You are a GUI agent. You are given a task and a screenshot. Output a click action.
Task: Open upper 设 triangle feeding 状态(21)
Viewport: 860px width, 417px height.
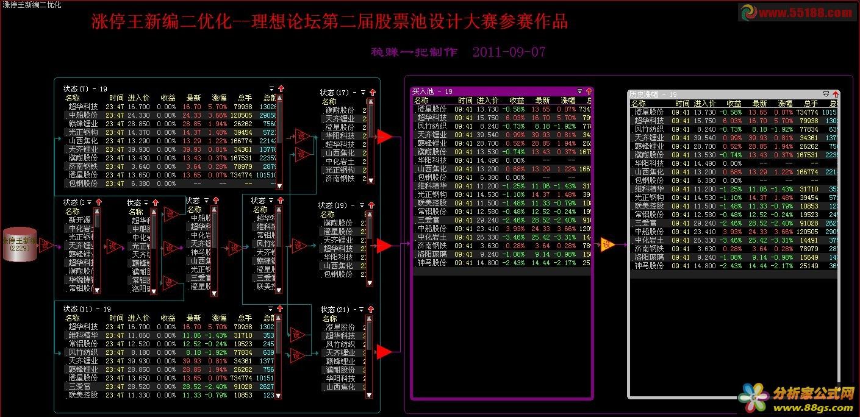(296, 334)
